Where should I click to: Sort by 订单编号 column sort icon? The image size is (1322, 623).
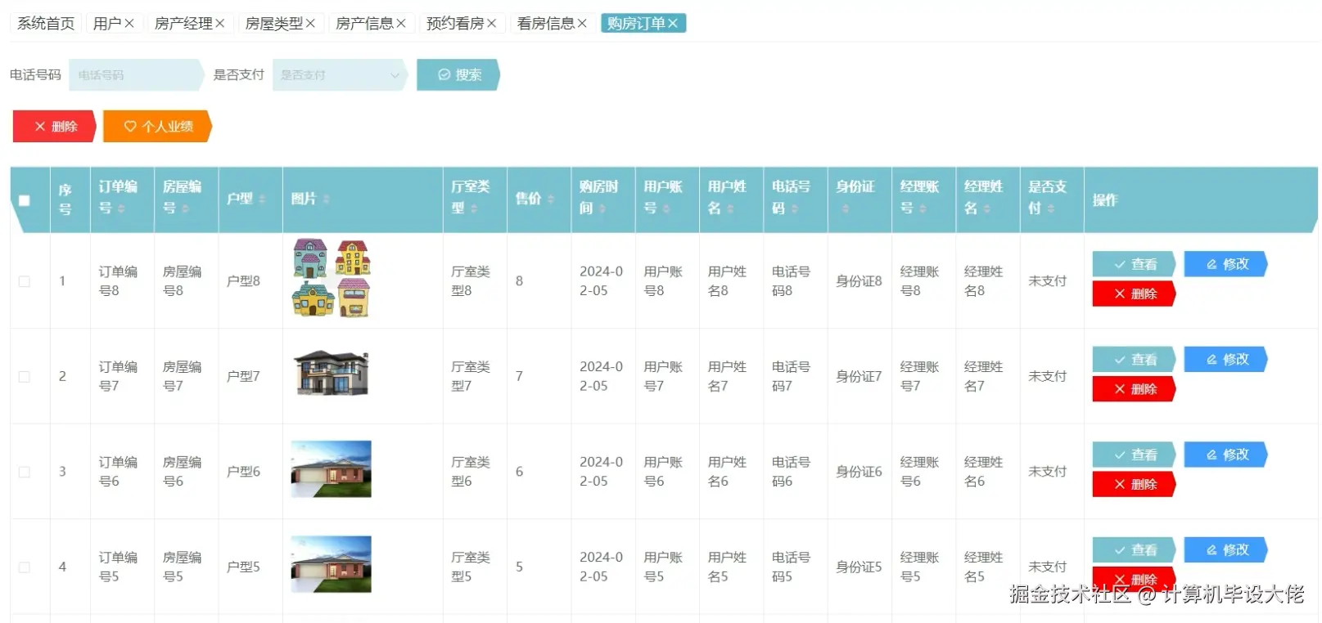[121, 208]
